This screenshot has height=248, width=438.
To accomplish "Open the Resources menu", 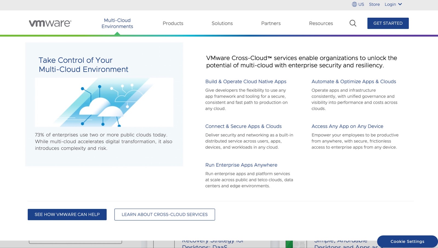I will click(321, 23).
